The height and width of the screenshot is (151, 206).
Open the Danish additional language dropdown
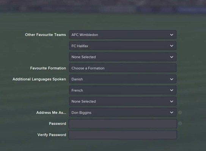tap(123, 79)
